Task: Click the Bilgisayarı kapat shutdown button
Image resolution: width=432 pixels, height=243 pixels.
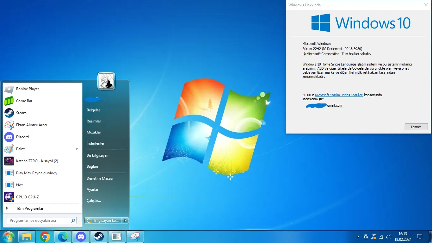Action: tap(104, 221)
